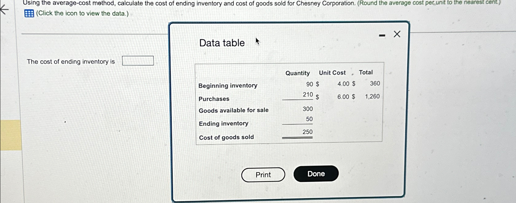Click the Beginning inventory row label
Viewport: 516px width, 203px height.
[228, 86]
